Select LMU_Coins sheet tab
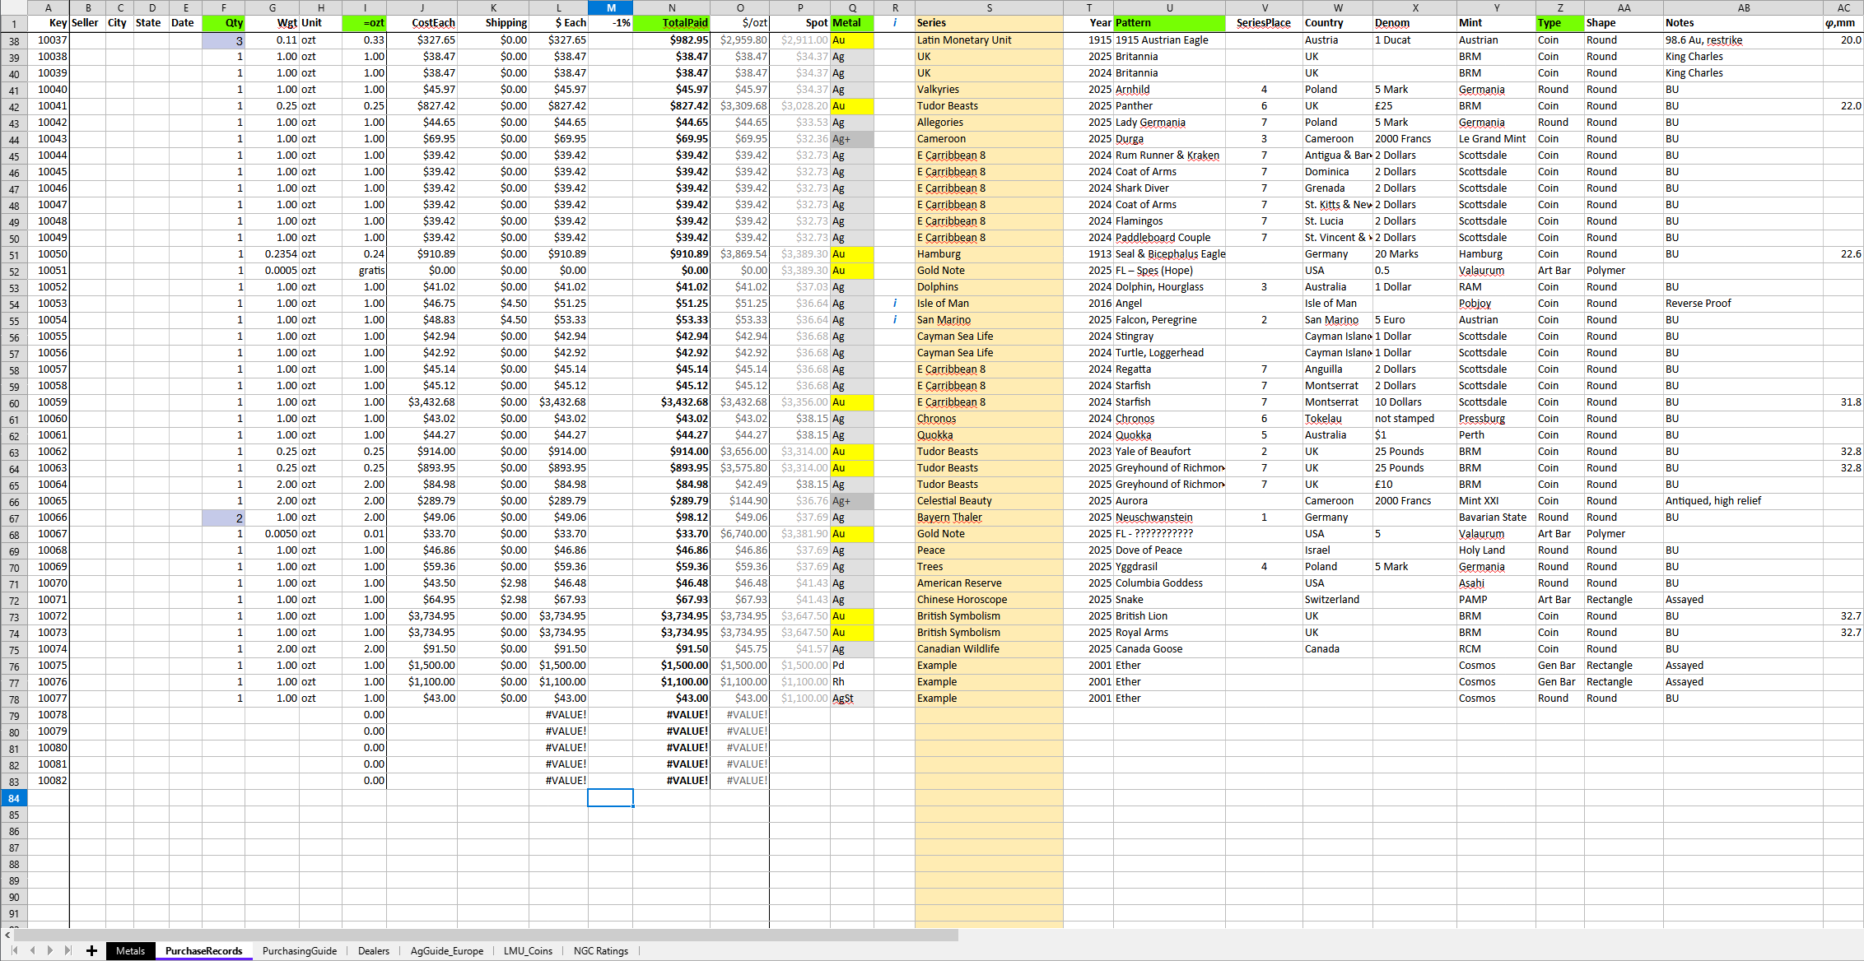 528,951
